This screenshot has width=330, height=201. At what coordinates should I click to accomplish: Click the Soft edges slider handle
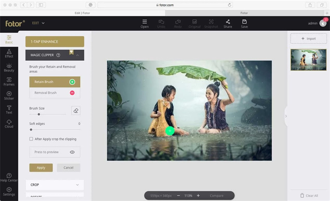[x=31, y=130]
